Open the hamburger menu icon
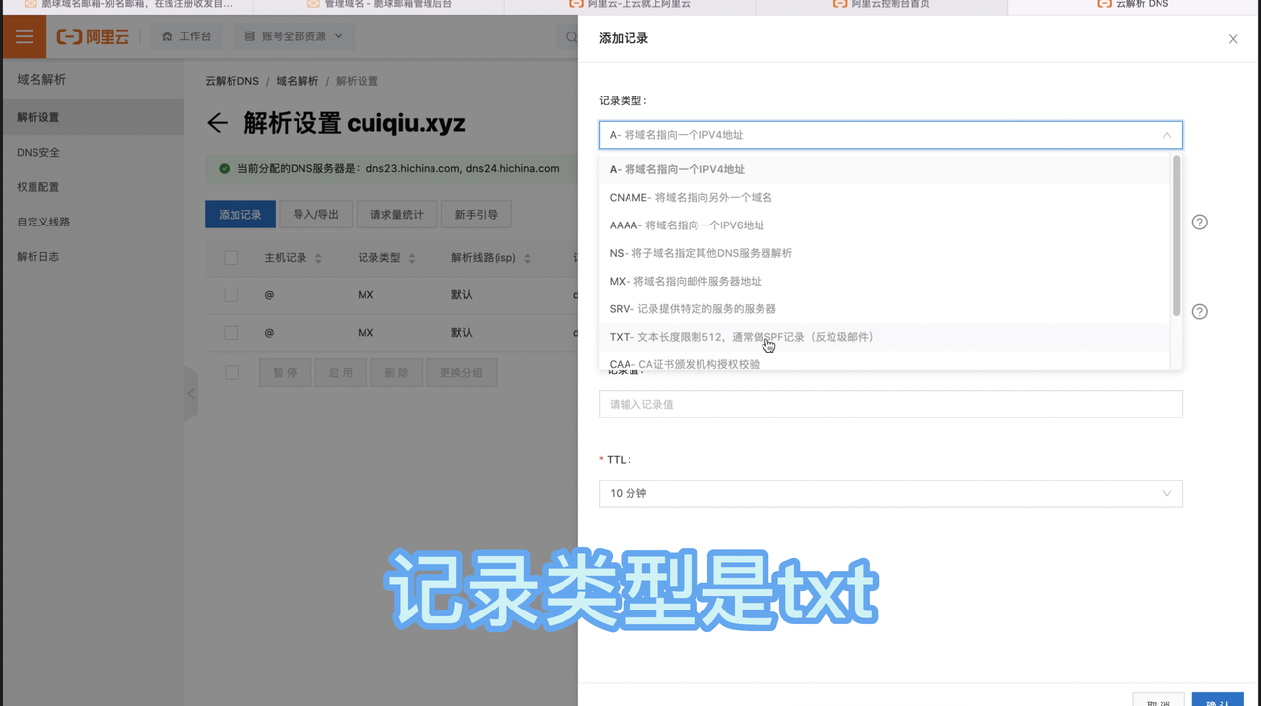 click(x=24, y=36)
